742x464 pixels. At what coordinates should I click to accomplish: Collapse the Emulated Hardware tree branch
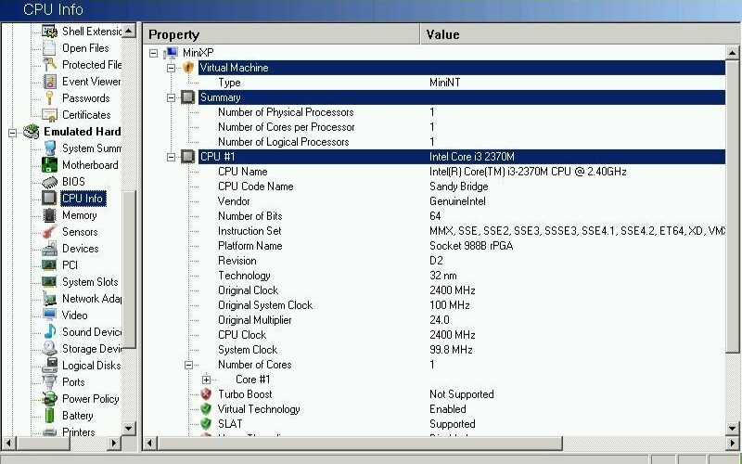13,133
